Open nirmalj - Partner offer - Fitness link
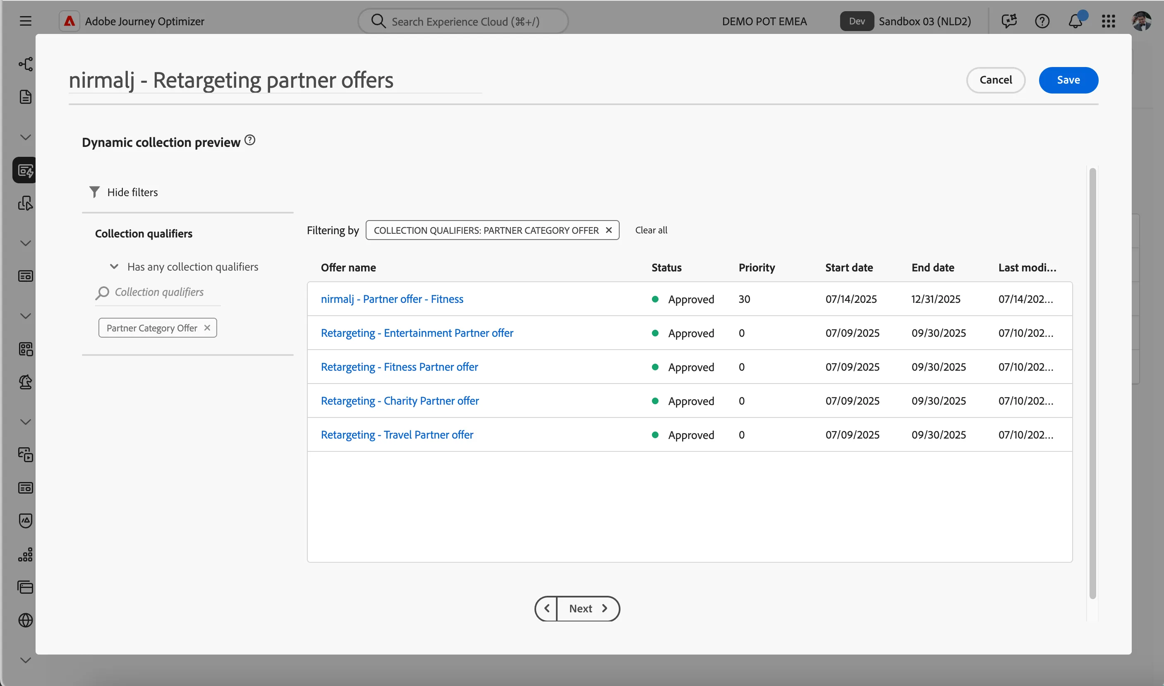Screen dimensions: 1164x686 pyautogui.click(x=392, y=299)
